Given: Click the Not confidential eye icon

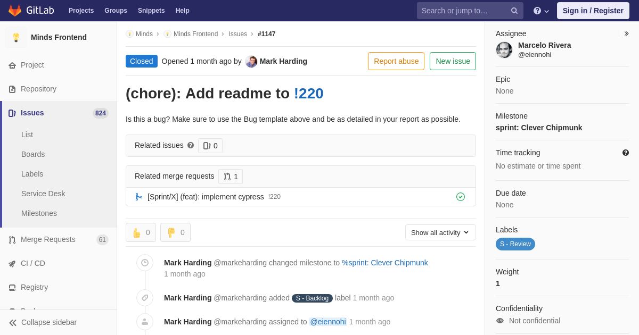Looking at the screenshot, I should [x=499, y=321].
